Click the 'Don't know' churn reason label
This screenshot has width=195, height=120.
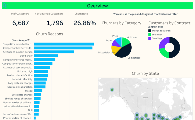pos(26,56)
